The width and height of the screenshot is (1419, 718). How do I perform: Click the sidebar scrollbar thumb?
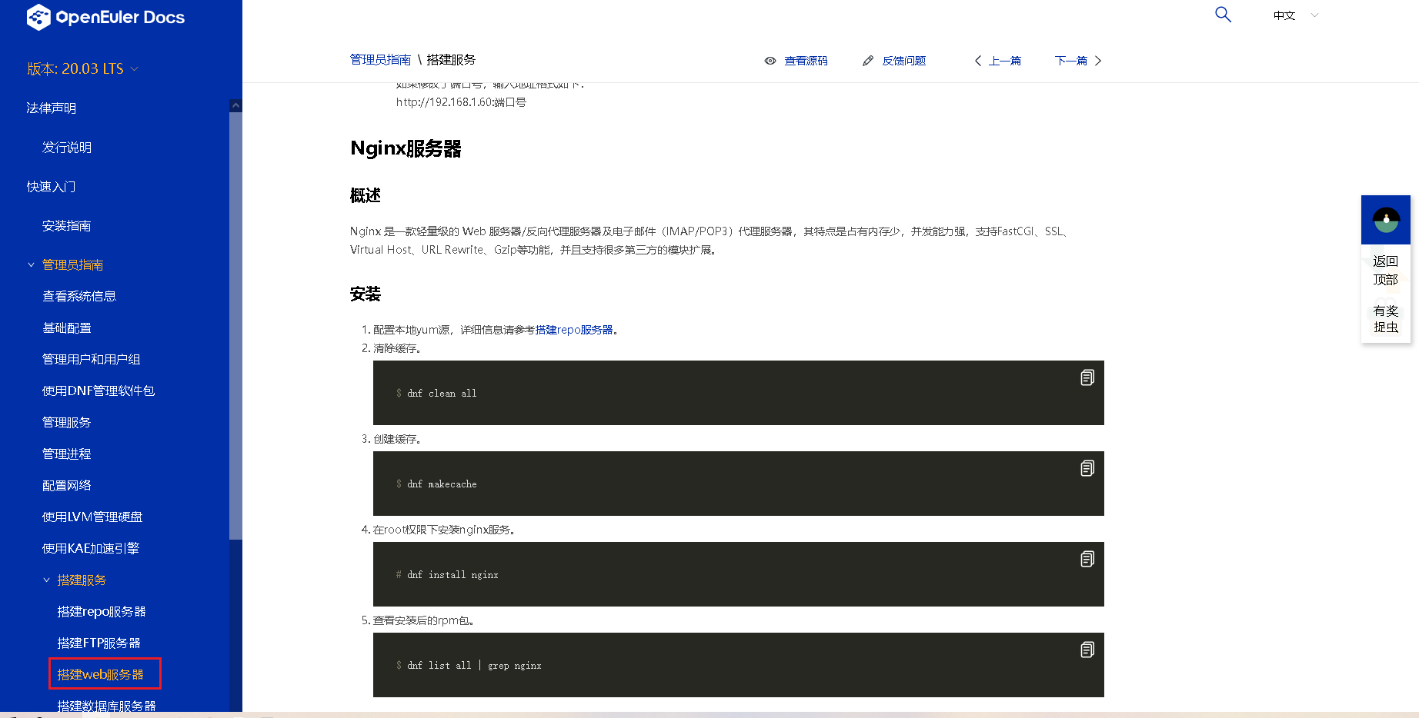click(235, 326)
